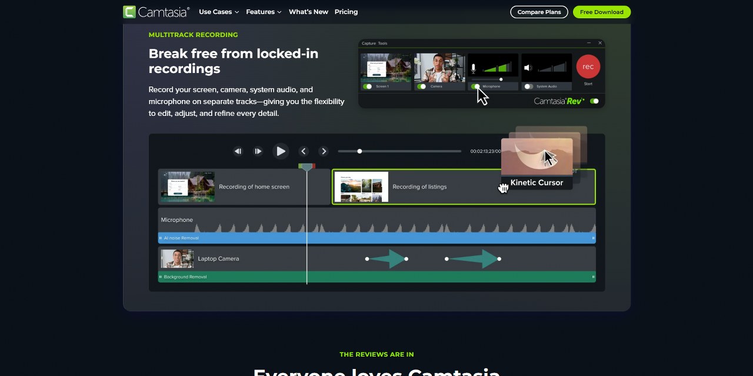
Task: Click the Kinetic Cursor effect card
Action: pos(537,164)
